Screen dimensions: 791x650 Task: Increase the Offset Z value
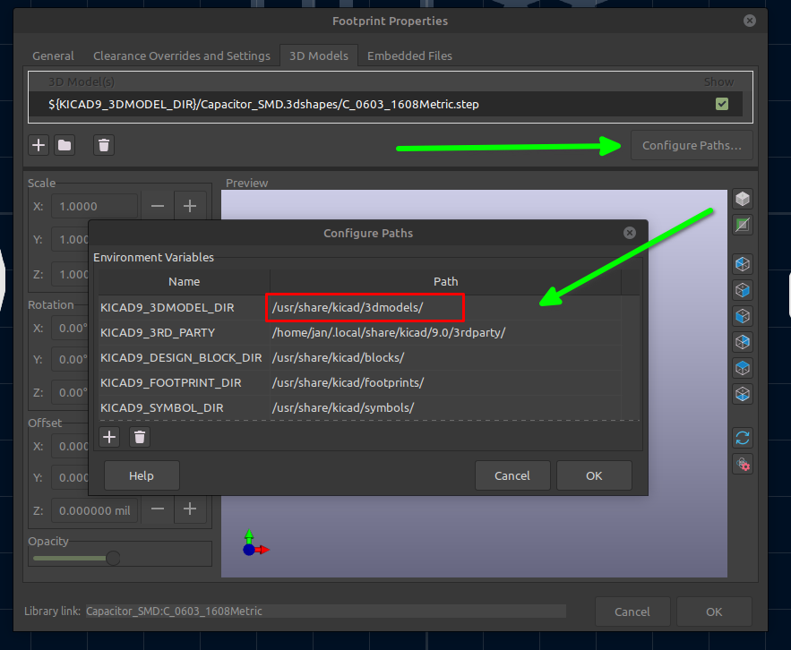point(190,509)
